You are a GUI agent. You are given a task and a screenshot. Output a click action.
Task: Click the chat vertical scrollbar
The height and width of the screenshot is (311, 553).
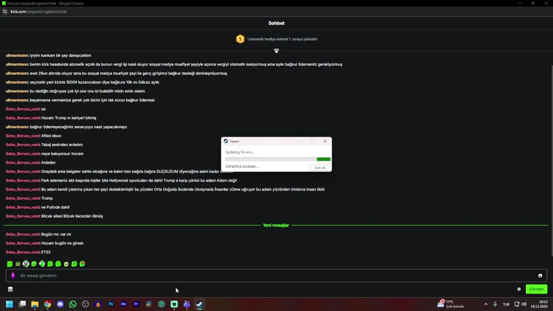pos(551,160)
